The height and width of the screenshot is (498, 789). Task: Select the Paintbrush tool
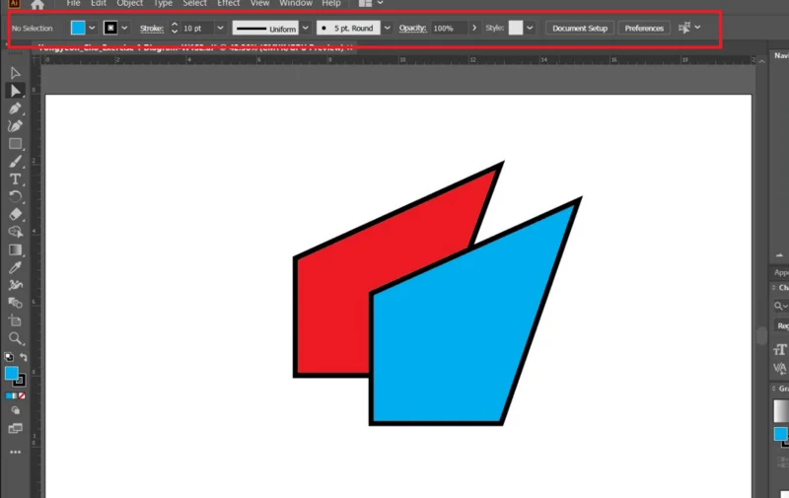click(x=15, y=162)
